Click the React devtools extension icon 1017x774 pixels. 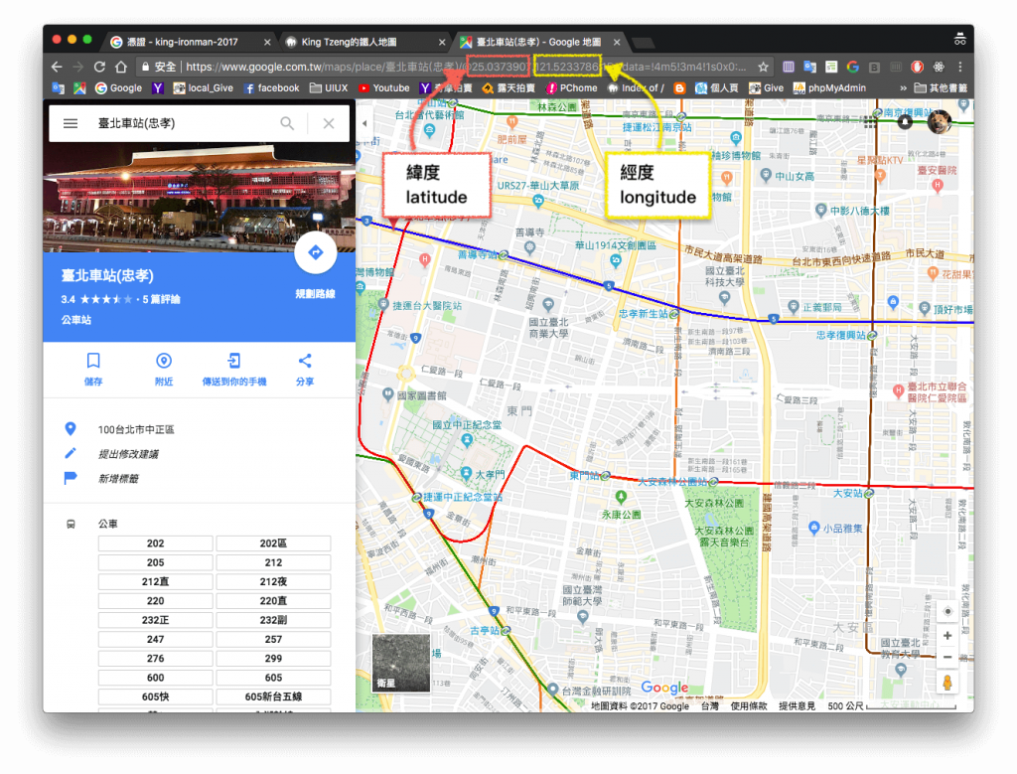tap(939, 67)
